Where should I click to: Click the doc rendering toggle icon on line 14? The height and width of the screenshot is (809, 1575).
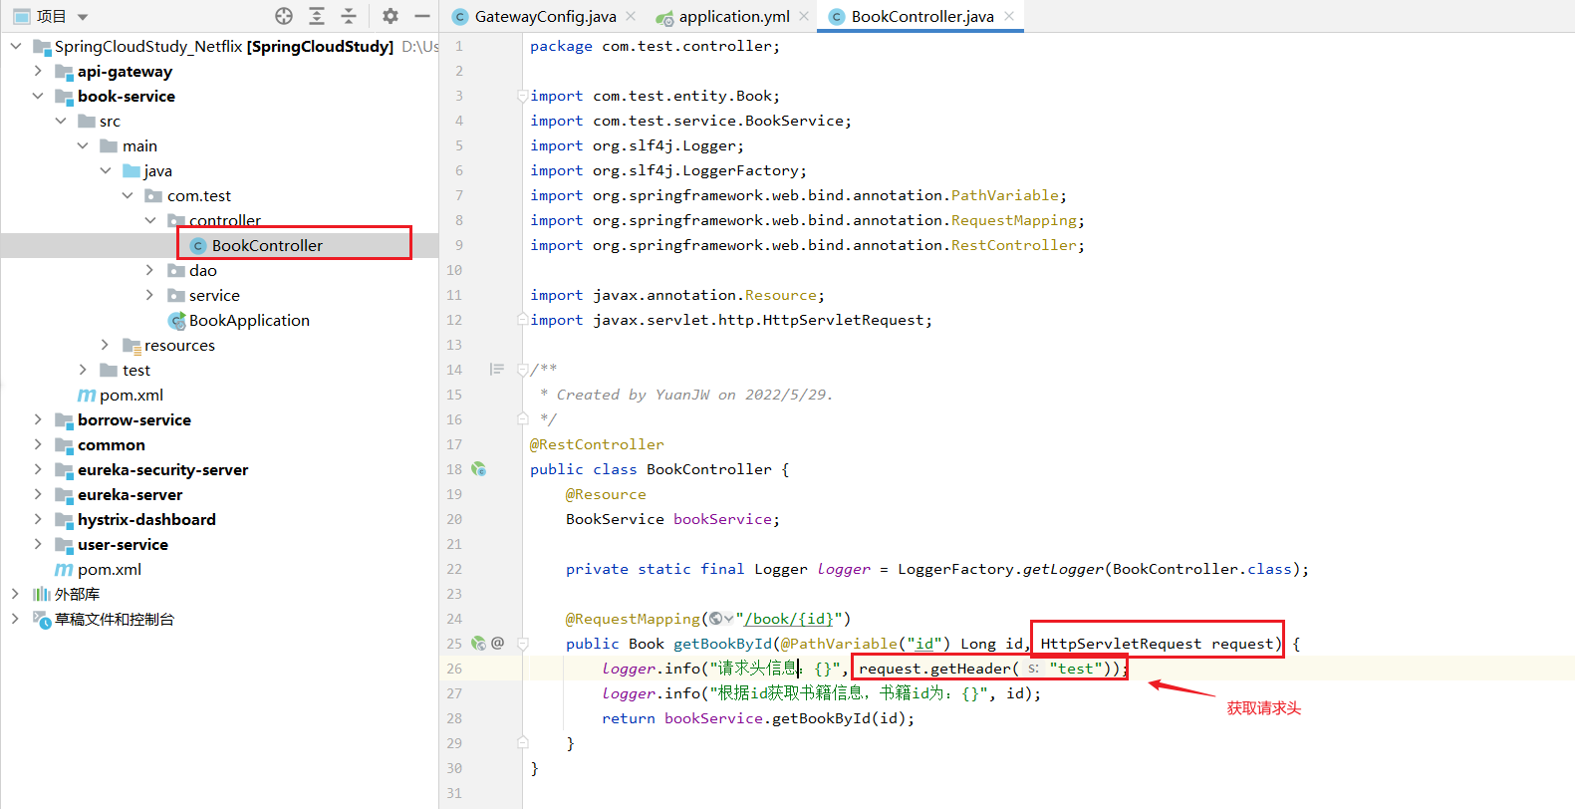point(496,370)
